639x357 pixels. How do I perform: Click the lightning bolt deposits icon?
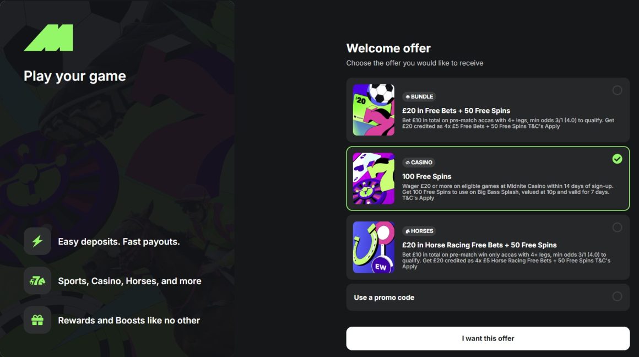pyautogui.click(x=37, y=241)
